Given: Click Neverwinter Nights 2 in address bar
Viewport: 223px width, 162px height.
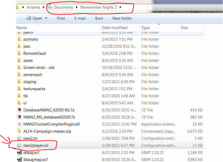Looking at the screenshot, I should tap(98, 7).
